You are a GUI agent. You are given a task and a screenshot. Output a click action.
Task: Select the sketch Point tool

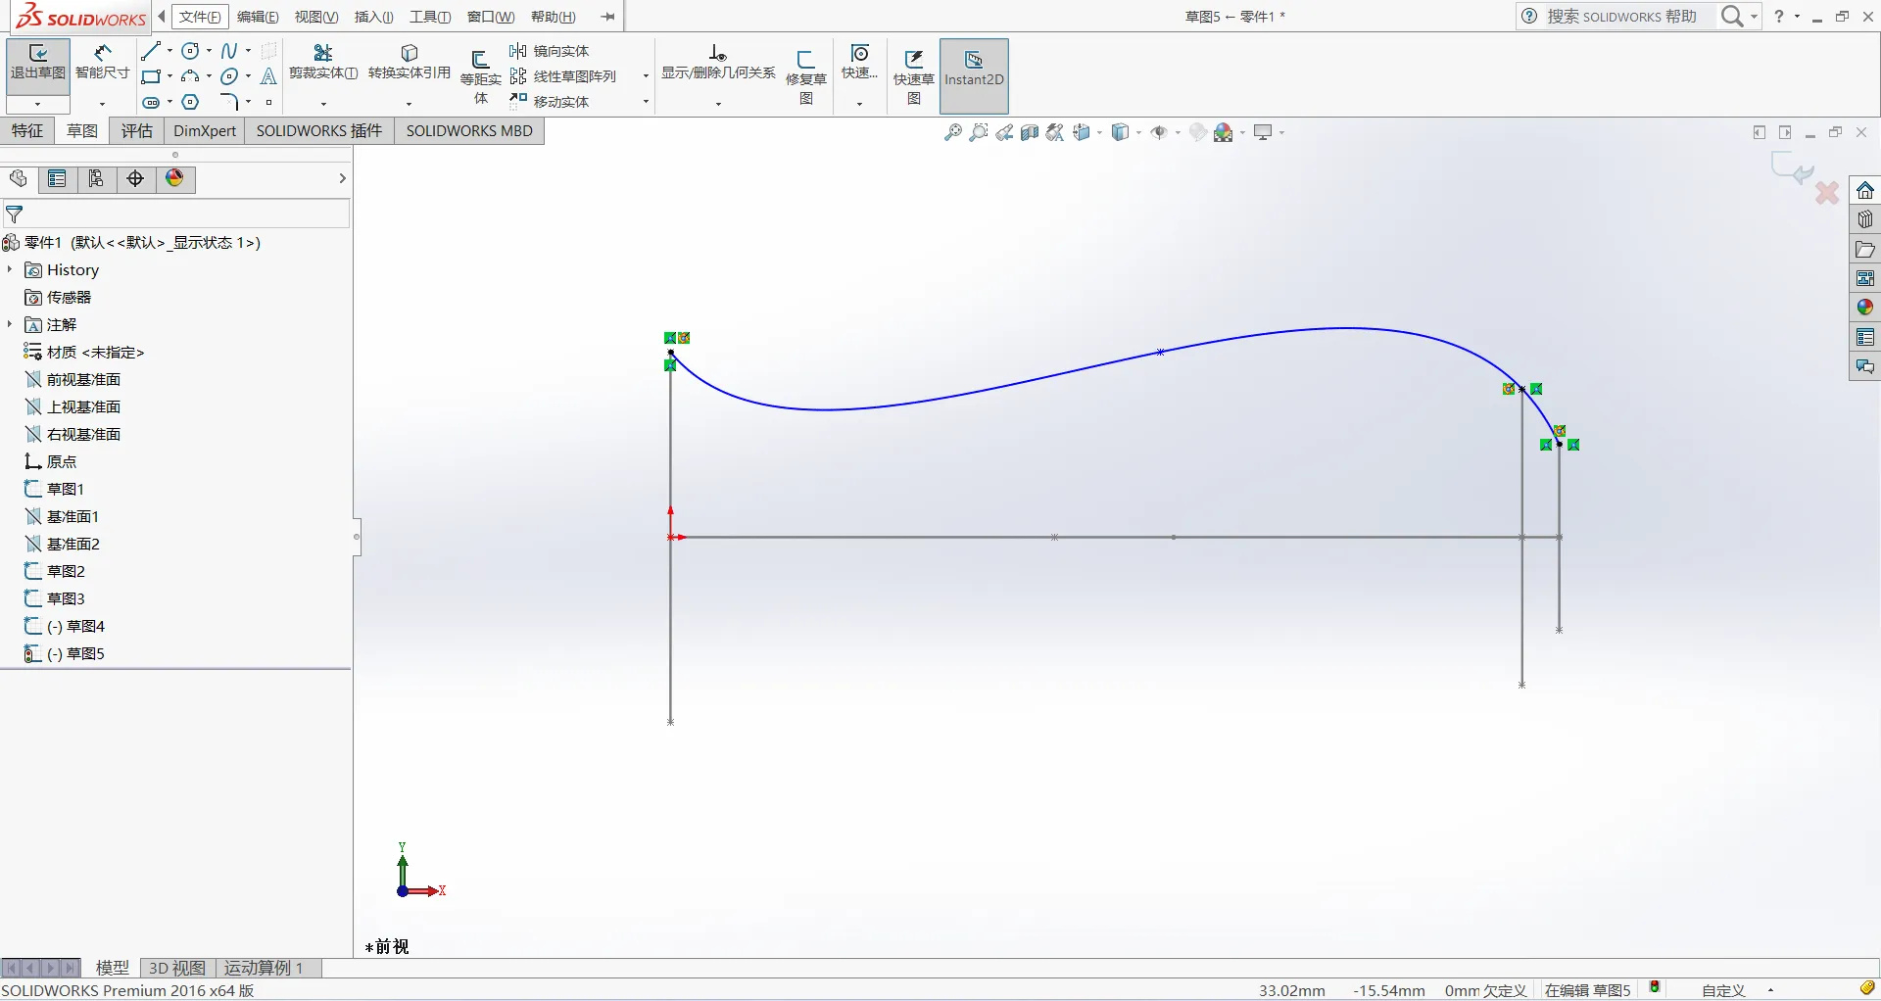[268, 102]
